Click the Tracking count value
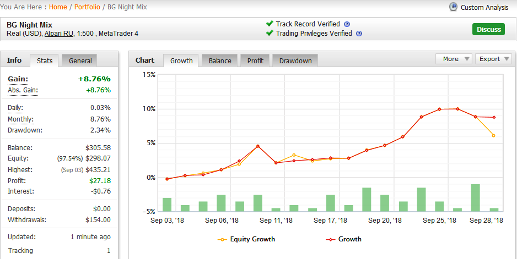The height and width of the screenshot is (259, 517). click(x=109, y=251)
